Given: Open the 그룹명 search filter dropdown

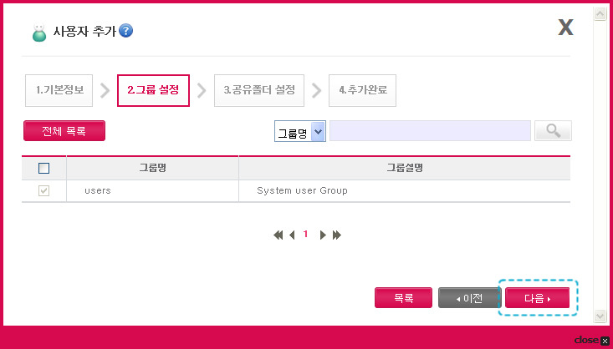Looking at the screenshot, I should click(x=300, y=131).
